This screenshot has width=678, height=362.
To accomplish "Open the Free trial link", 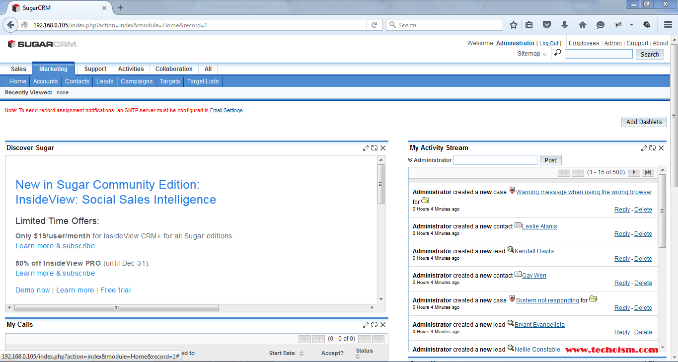I will [116, 290].
